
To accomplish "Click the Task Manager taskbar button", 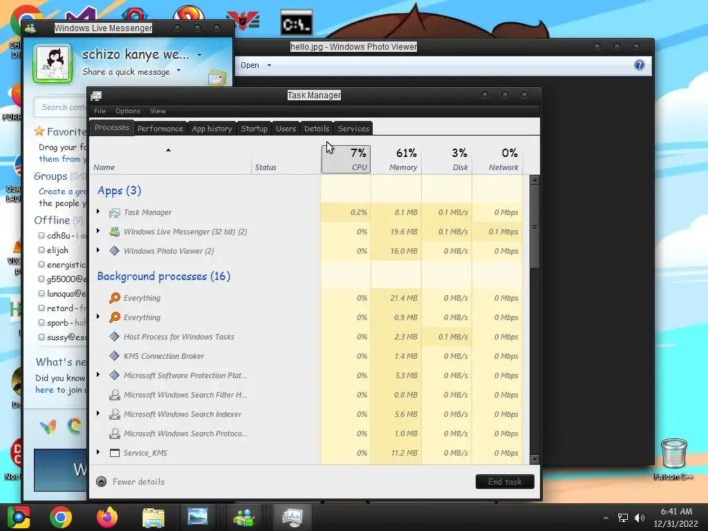I will pyautogui.click(x=292, y=517).
